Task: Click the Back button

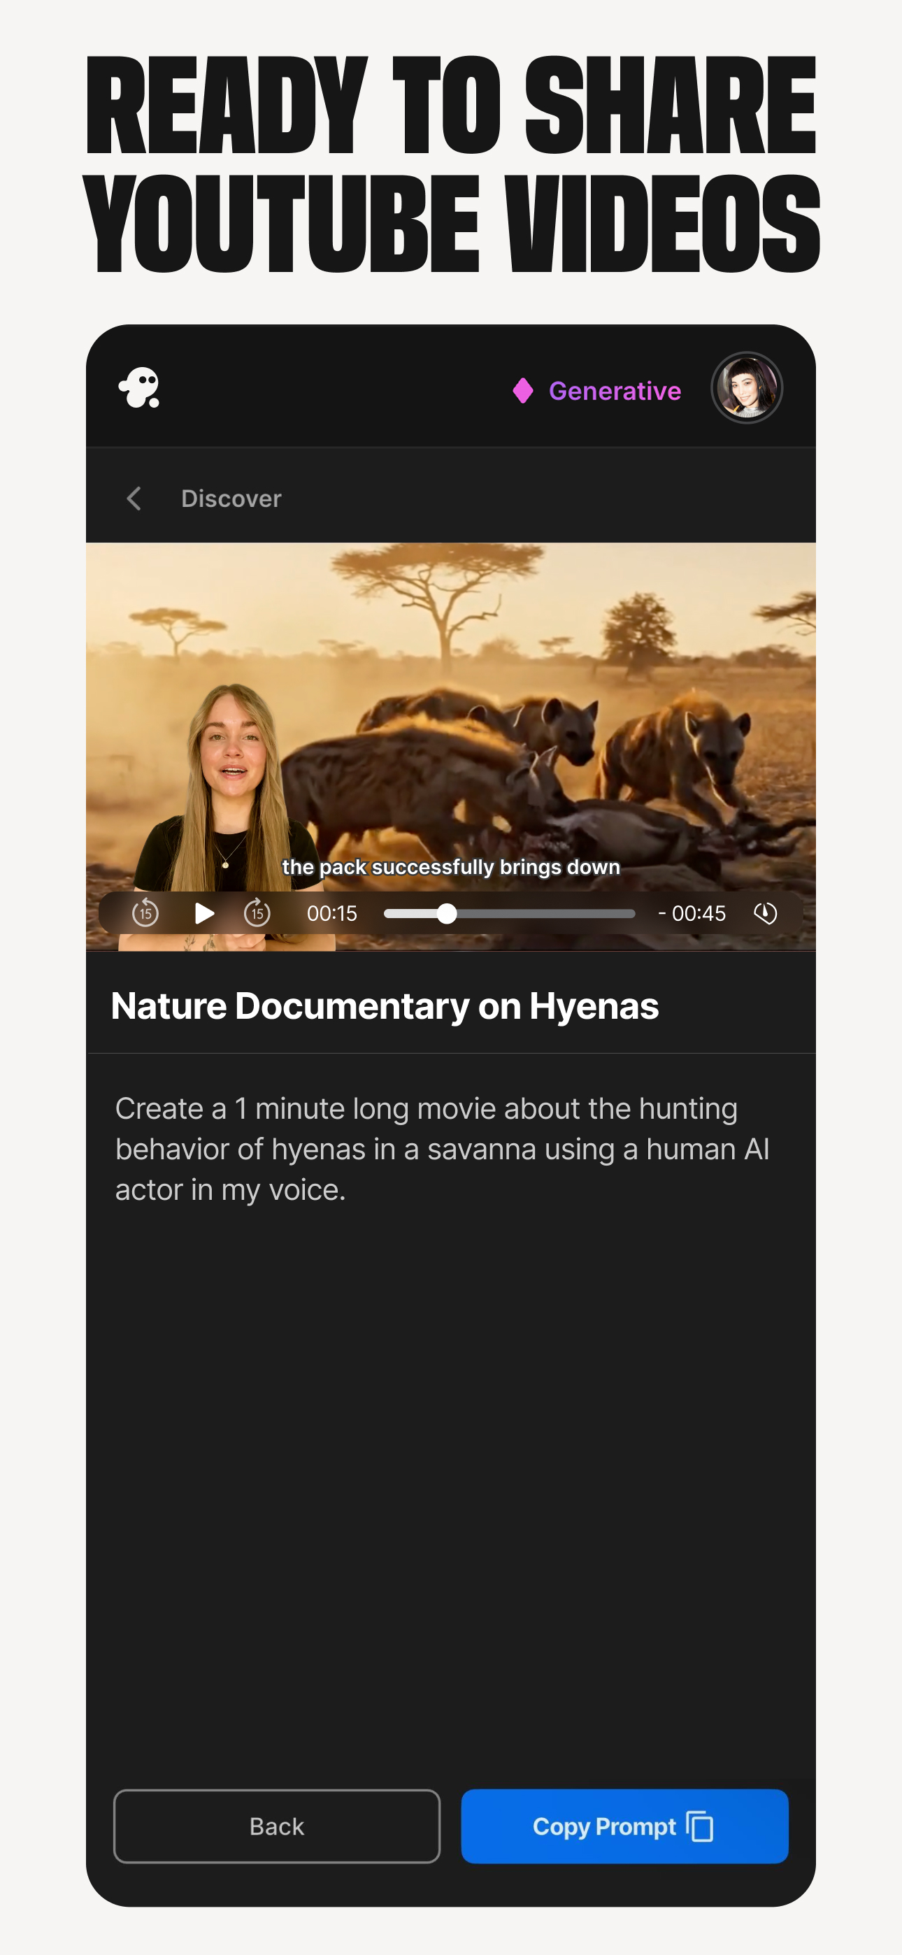Action: (x=276, y=1826)
